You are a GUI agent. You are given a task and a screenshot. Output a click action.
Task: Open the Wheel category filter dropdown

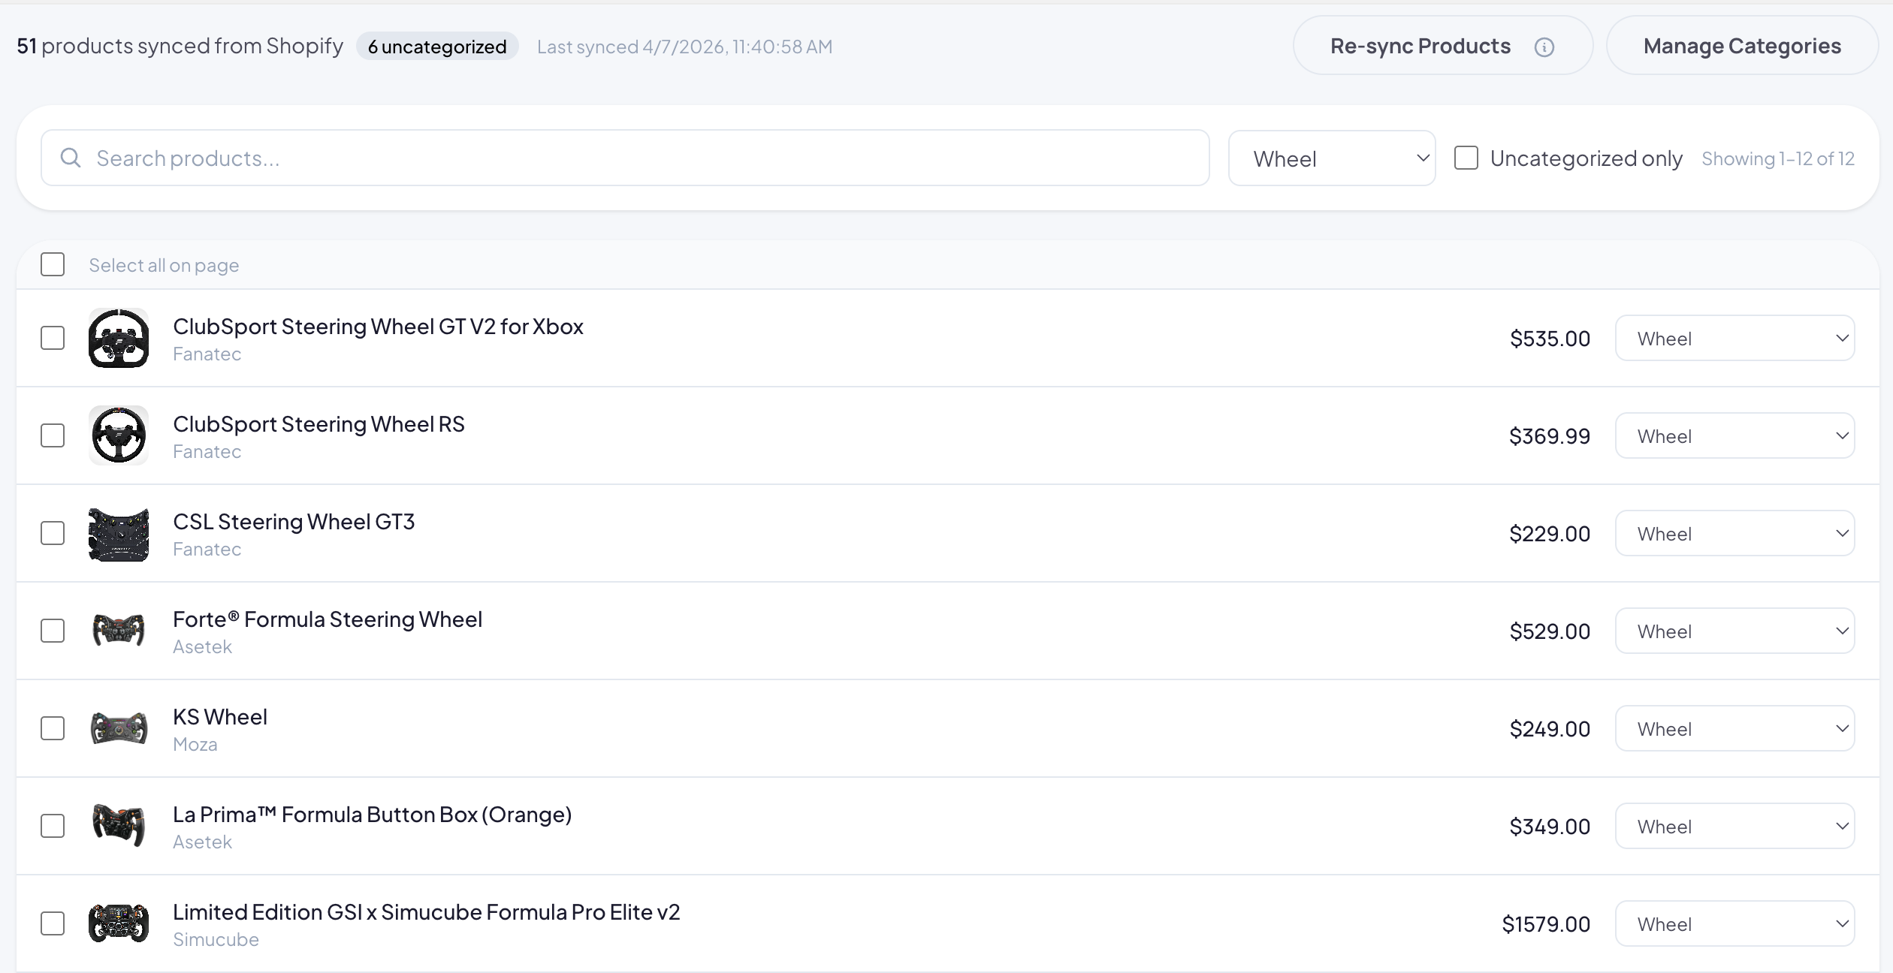click(1332, 158)
